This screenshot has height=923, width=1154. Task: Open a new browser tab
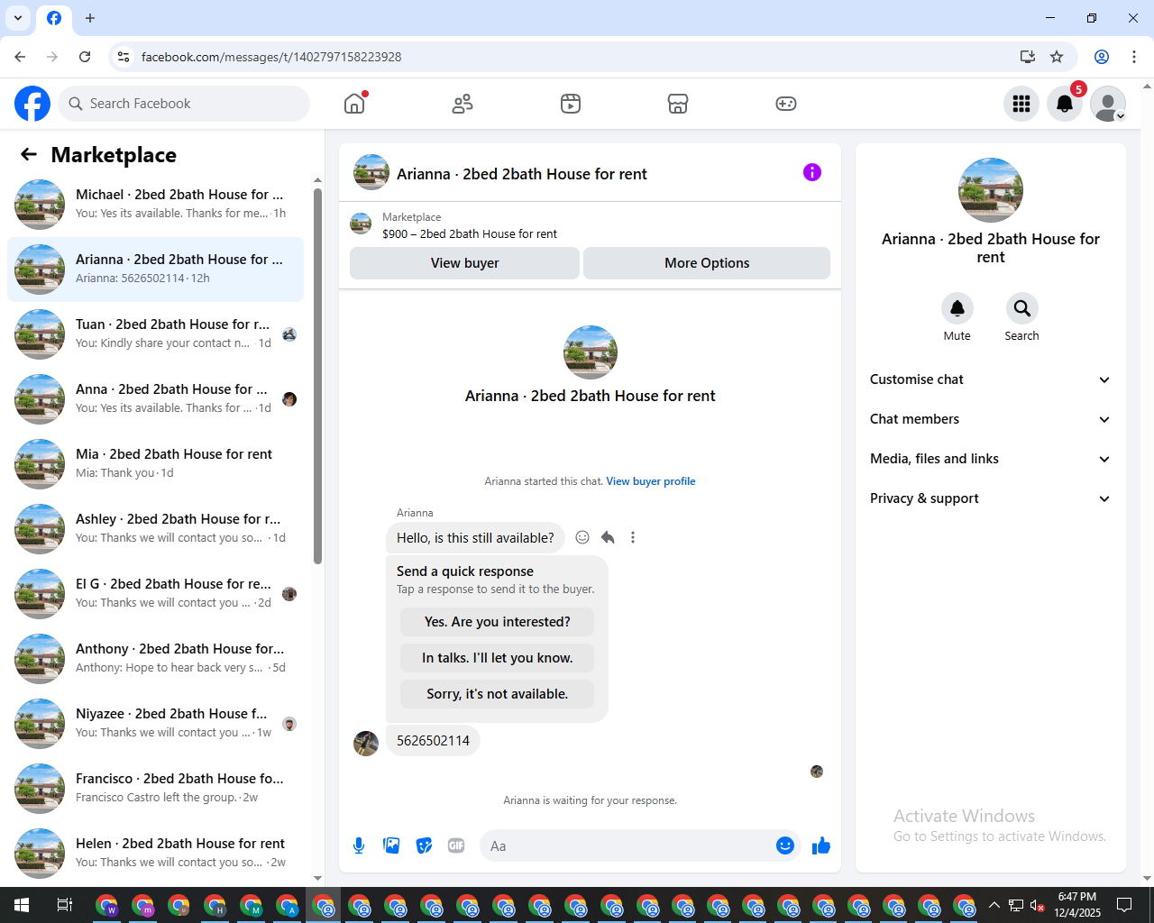pos(90,18)
